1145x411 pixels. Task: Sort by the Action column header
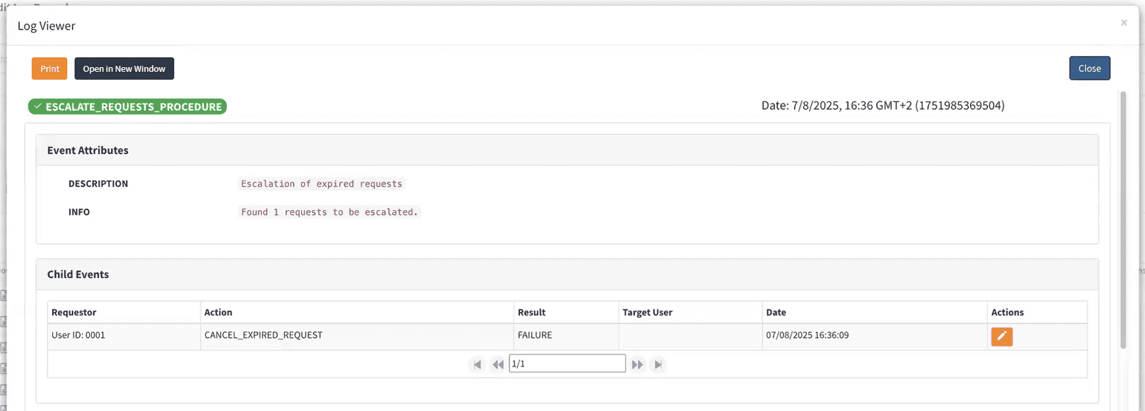click(x=218, y=312)
